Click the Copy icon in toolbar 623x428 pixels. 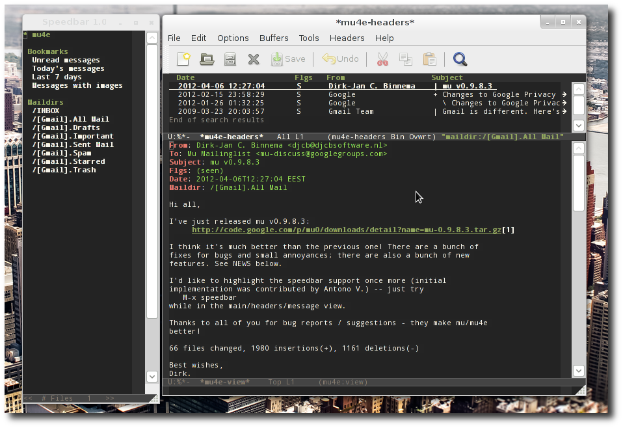(x=406, y=59)
